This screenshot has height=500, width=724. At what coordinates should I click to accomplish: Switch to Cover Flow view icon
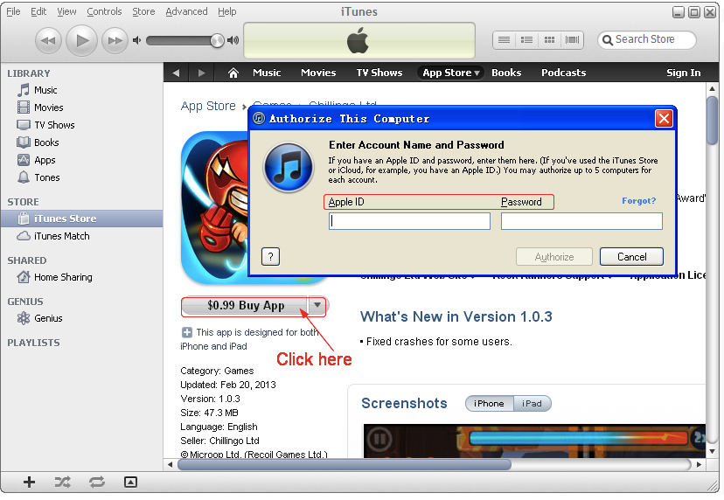point(572,40)
